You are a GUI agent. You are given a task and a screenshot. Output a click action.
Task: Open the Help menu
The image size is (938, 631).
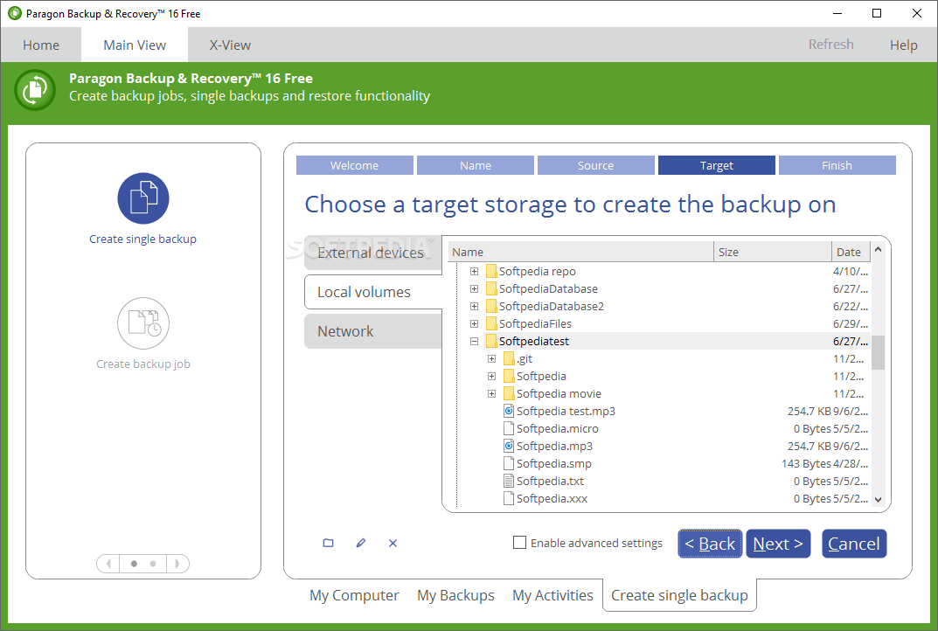coord(903,45)
